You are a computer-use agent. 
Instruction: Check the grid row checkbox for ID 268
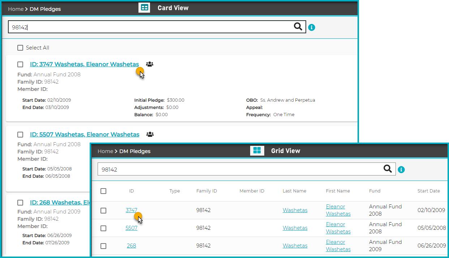click(x=103, y=246)
